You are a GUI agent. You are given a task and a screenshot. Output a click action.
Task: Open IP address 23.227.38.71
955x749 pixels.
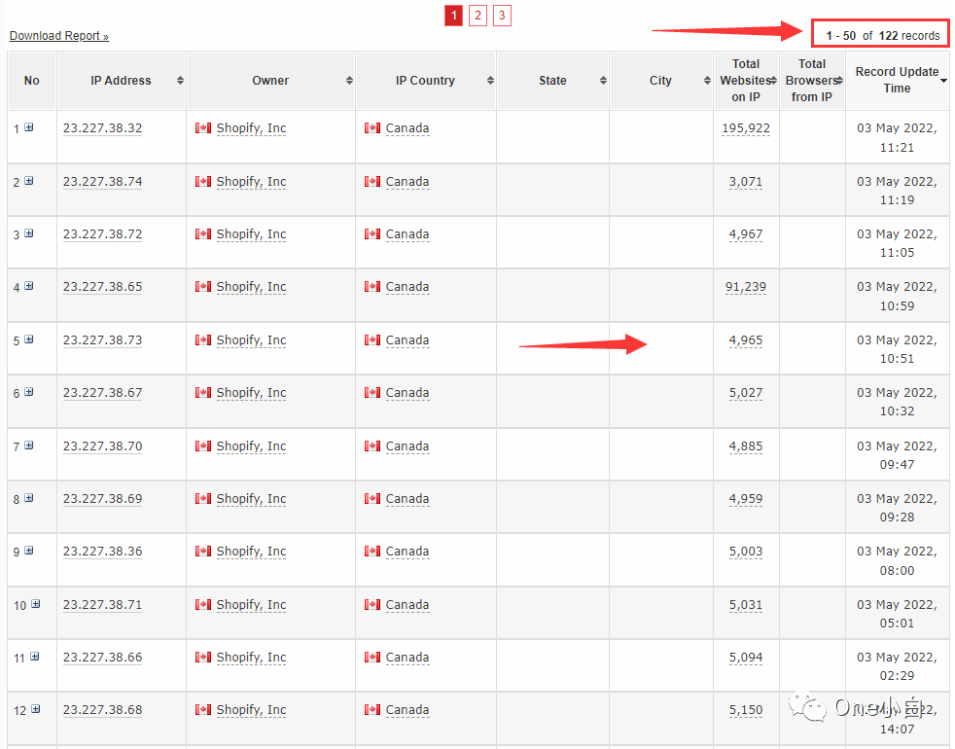pos(102,605)
